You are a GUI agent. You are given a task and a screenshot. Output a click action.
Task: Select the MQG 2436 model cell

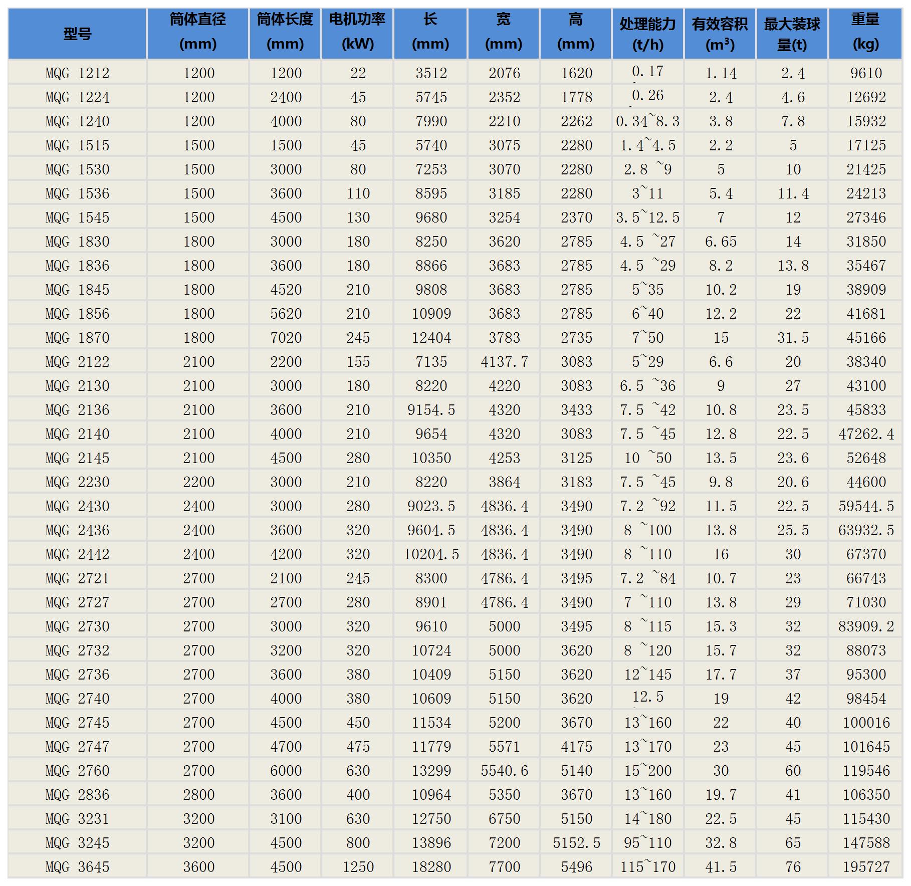point(77,530)
